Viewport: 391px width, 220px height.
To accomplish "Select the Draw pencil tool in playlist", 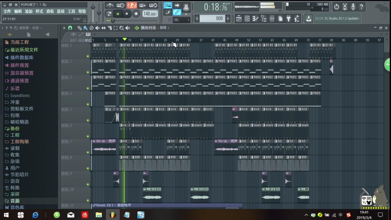I will pyautogui.click(x=79, y=28).
